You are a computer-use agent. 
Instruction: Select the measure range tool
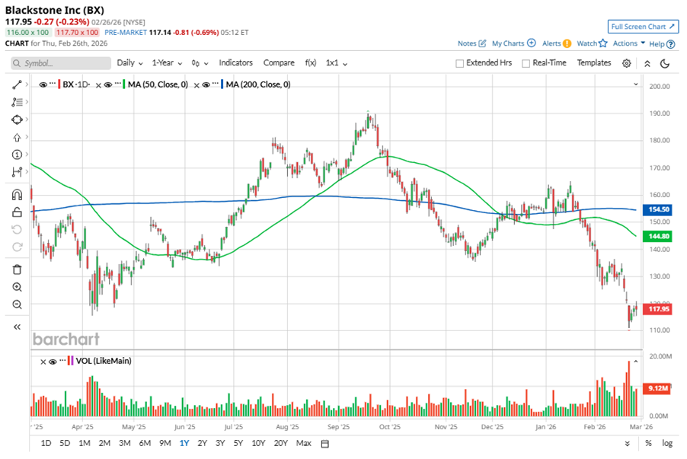click(x=17, y=172)
